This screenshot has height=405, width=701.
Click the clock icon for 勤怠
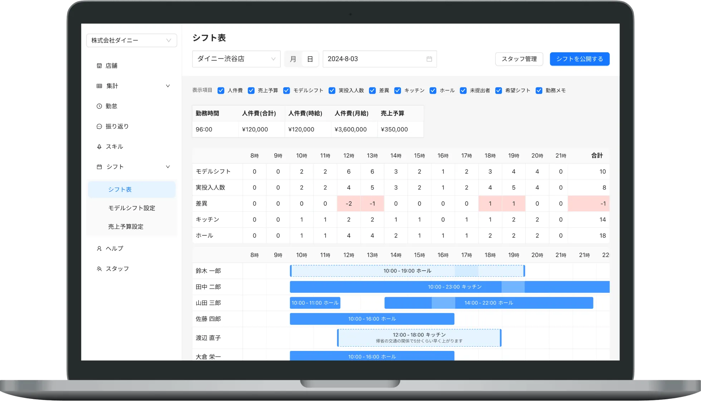point(99,106)
